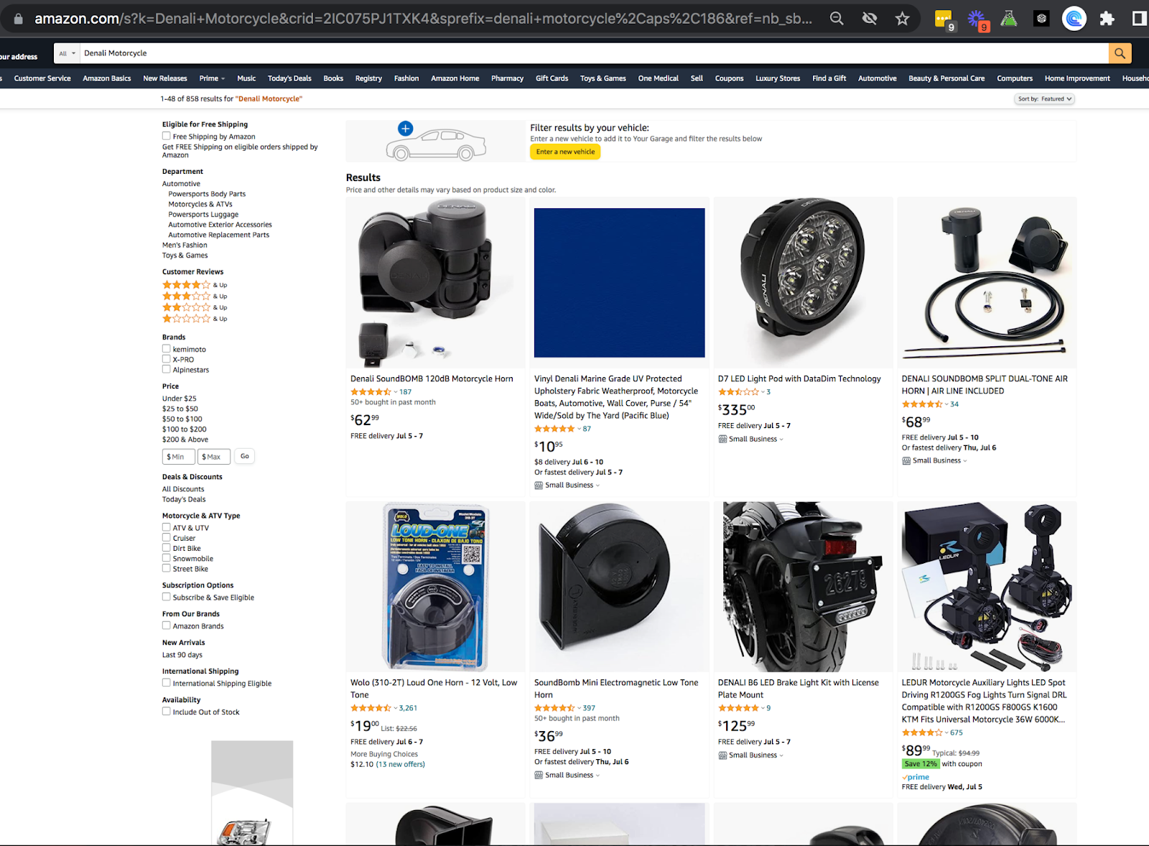Check the kemimoto brand filter
This screenshot has width=1149, height=846.
pyautogui.click(x=167, y=349)
